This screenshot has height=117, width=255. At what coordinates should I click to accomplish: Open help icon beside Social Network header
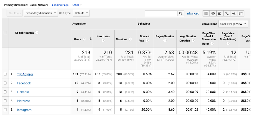point(37,33)
